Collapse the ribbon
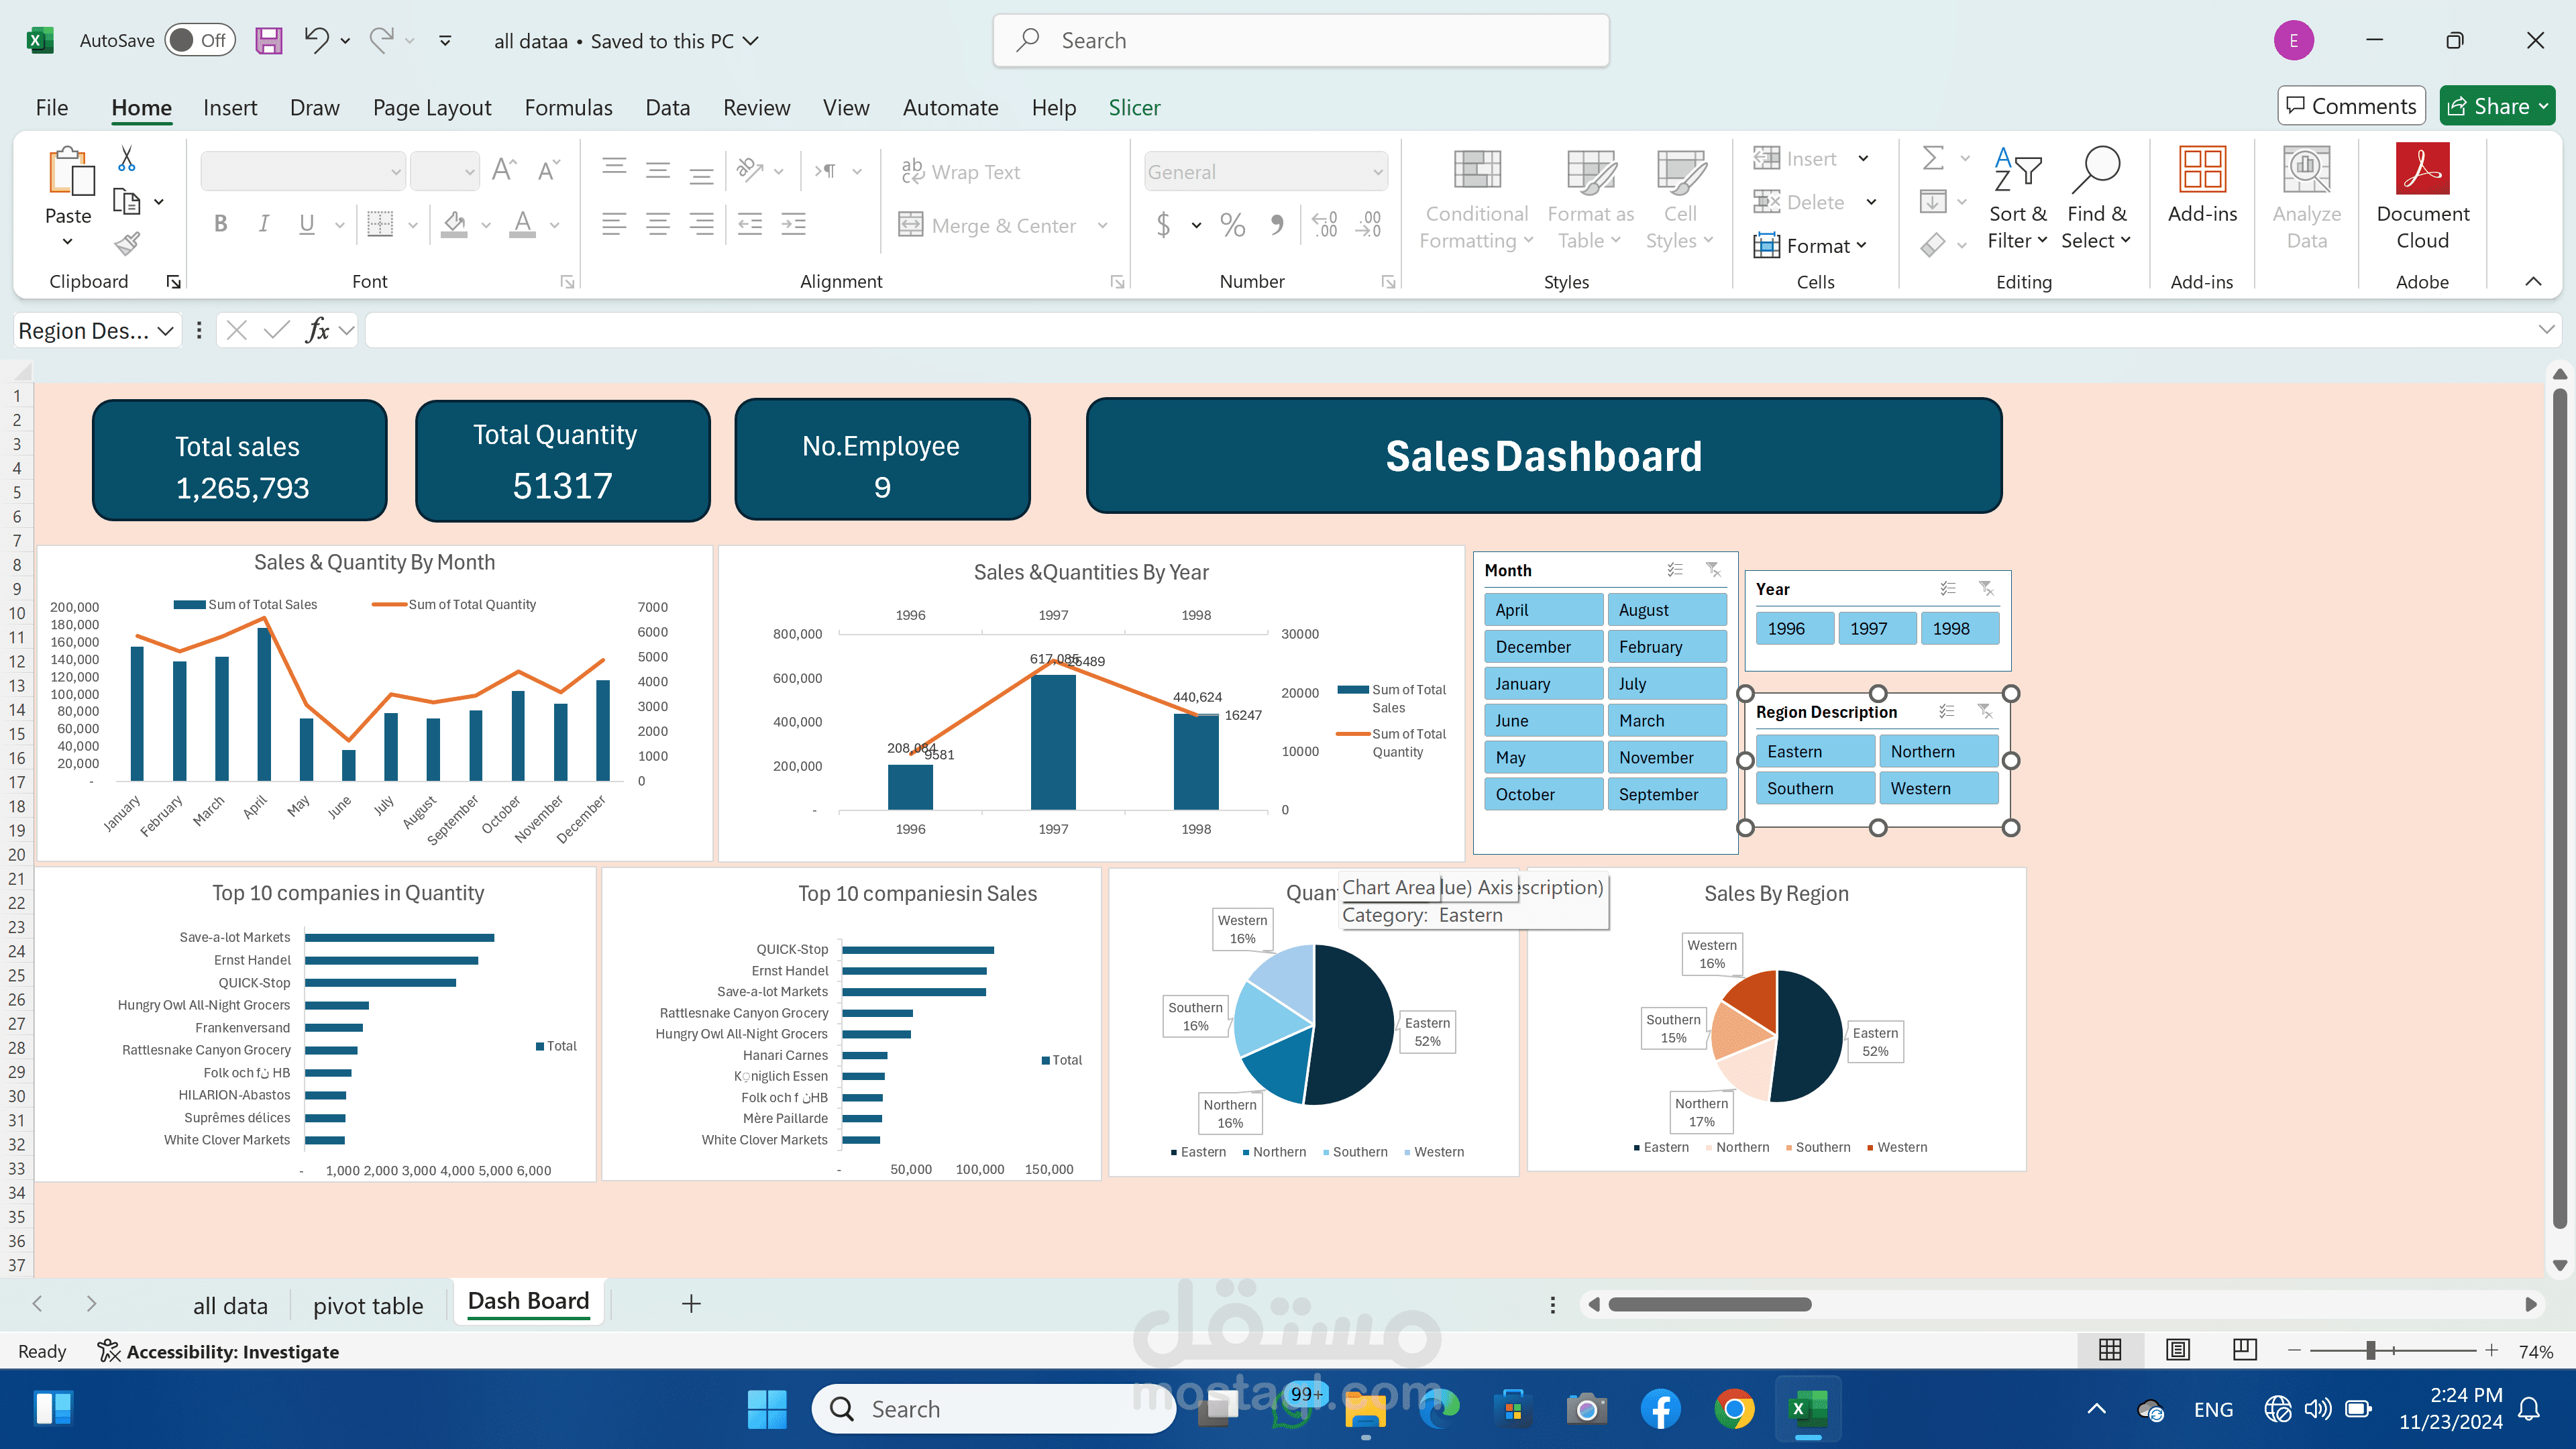 click(2533, 281)
